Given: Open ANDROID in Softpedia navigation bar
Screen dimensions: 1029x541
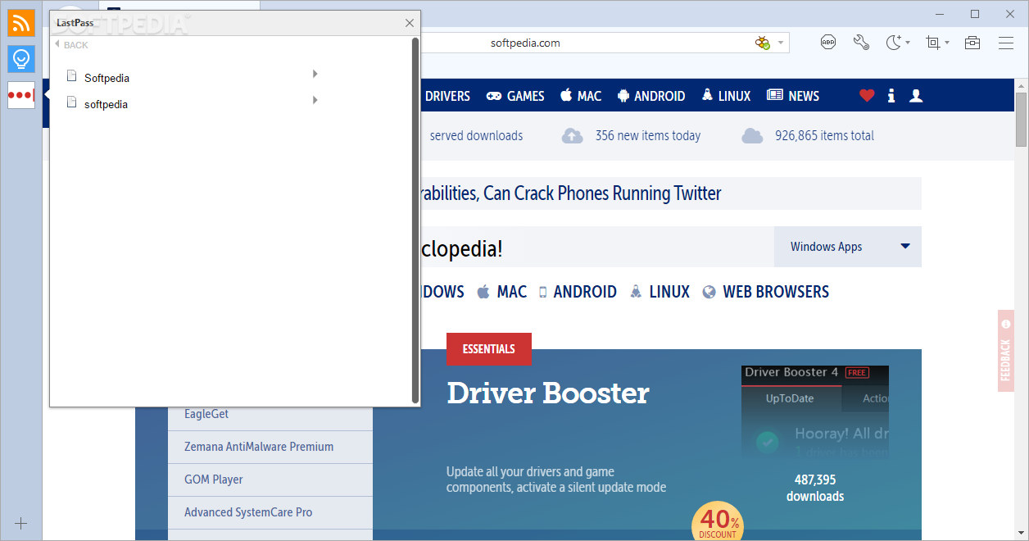Looking at the screenshot, I should pyautogui.click(x=651, y=96).
